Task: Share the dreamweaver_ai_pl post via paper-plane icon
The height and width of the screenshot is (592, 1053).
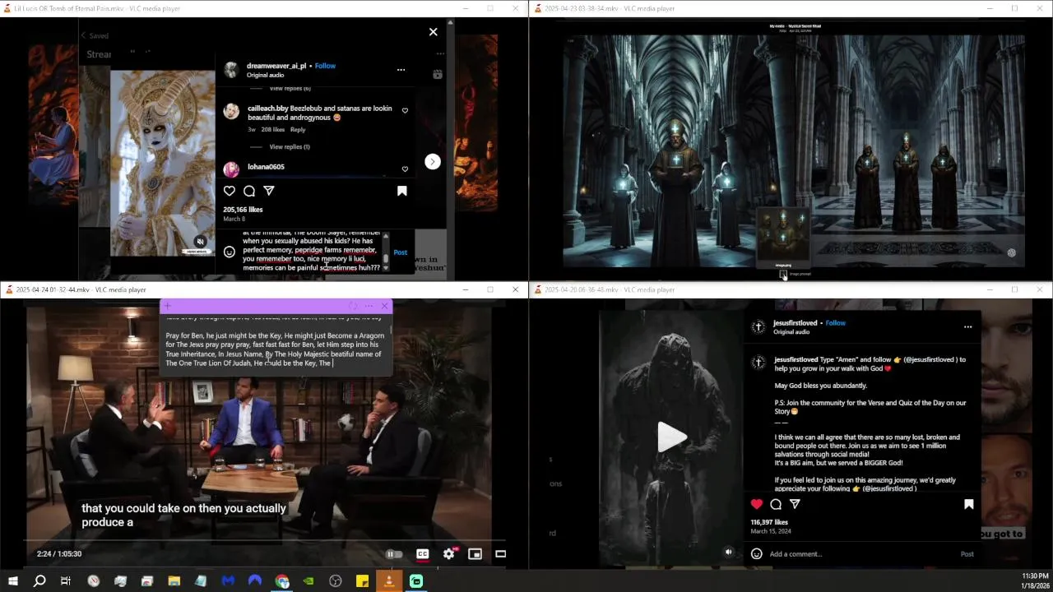Action: tap(269, 191)
